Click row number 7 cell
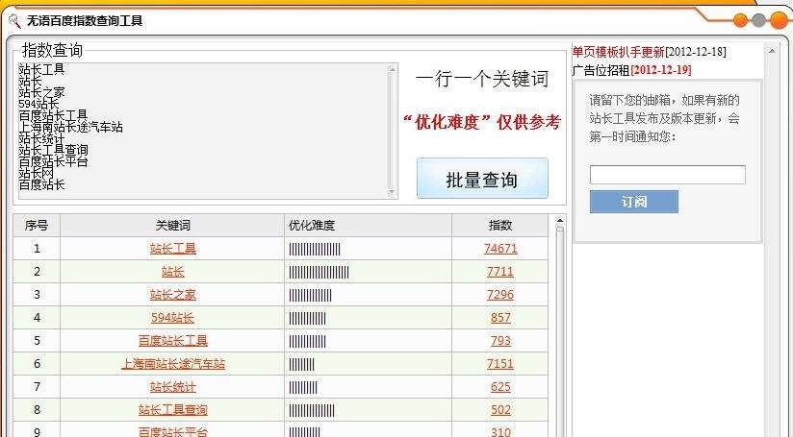Viewport: 793px width, 437px height. coord(37,386)
